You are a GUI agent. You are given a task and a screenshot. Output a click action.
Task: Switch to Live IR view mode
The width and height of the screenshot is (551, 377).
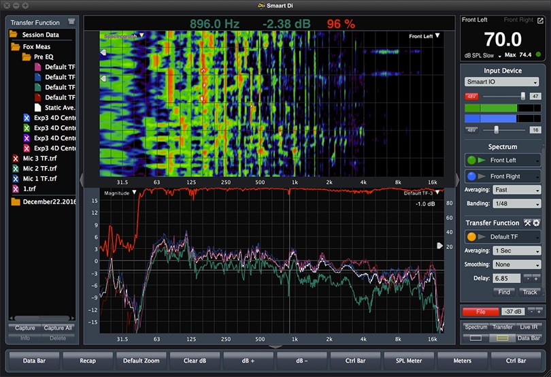[x=529, y=327]
